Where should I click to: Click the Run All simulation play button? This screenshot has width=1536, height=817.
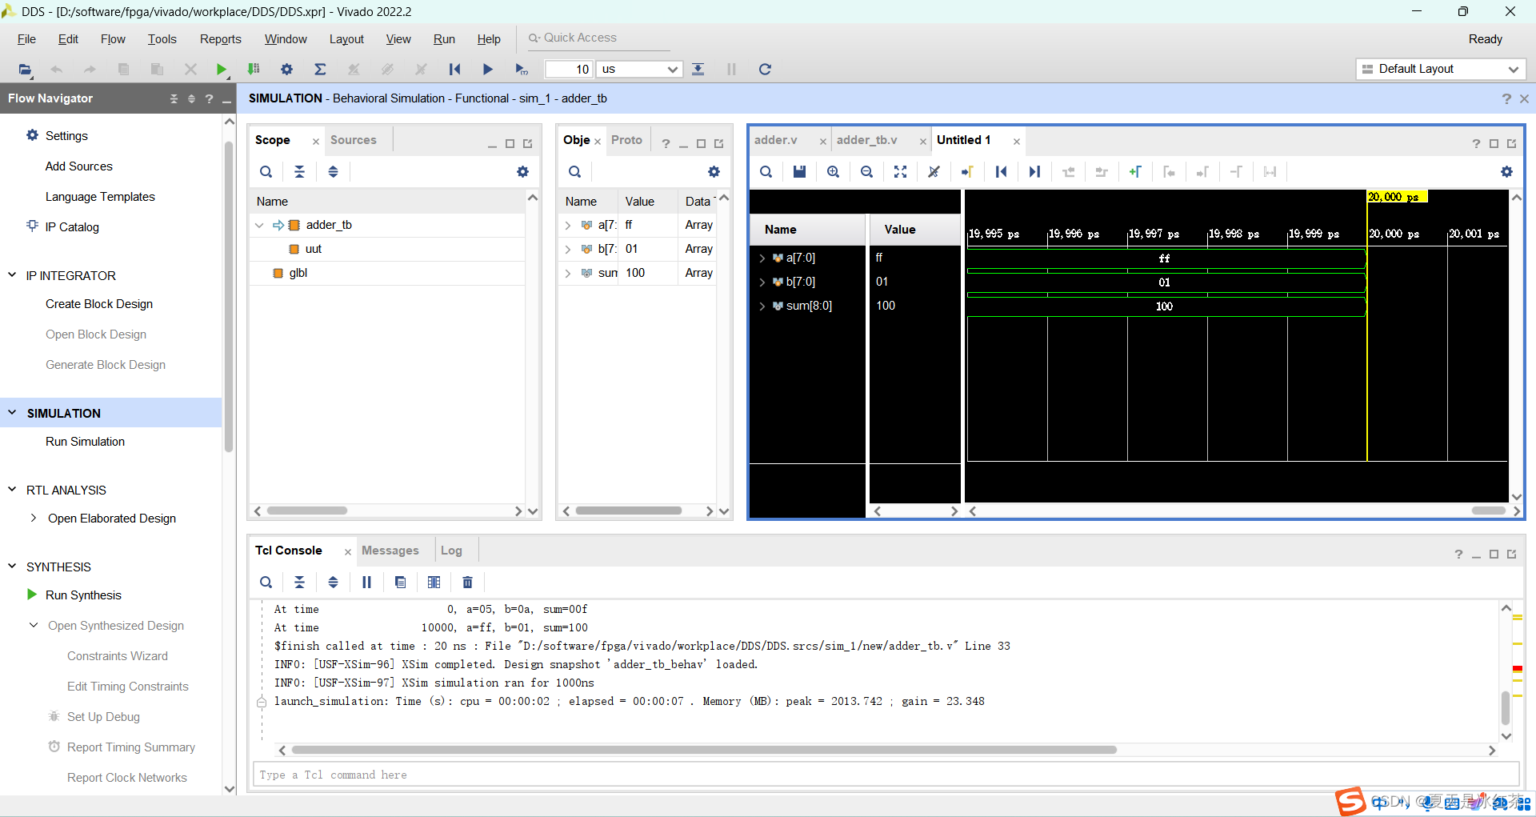(487, 70)
